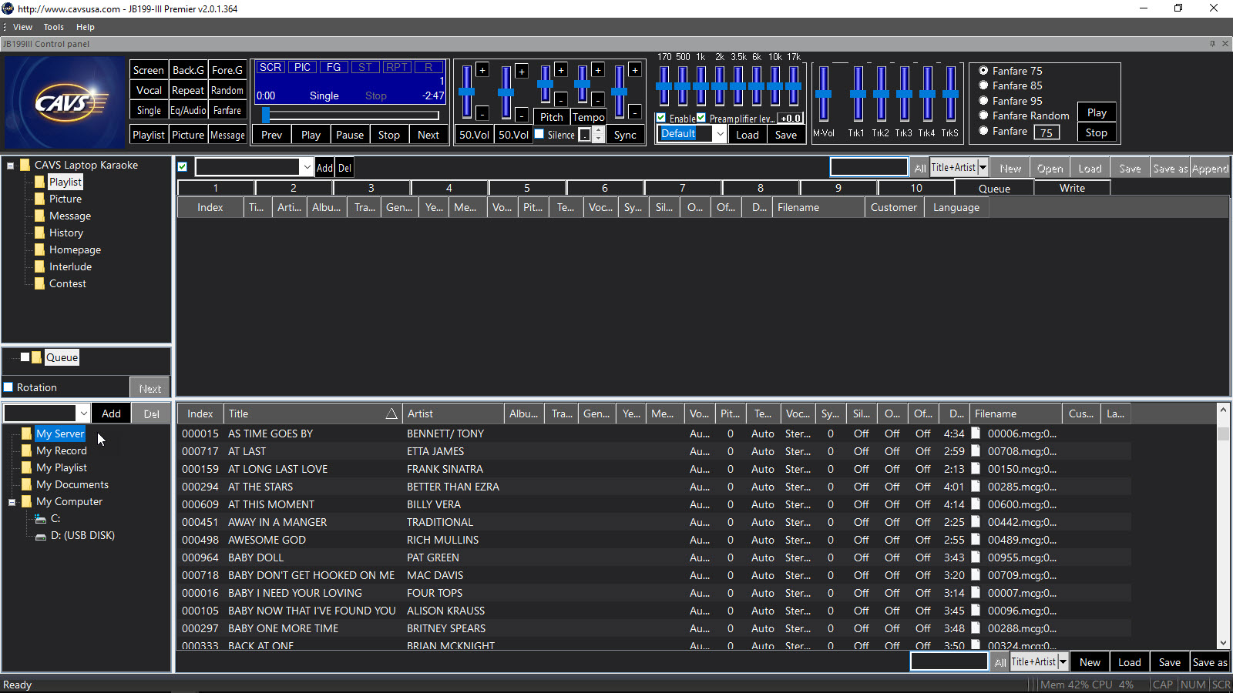
Task: Click the Vocal button
Action: click(x=149, y=90)
